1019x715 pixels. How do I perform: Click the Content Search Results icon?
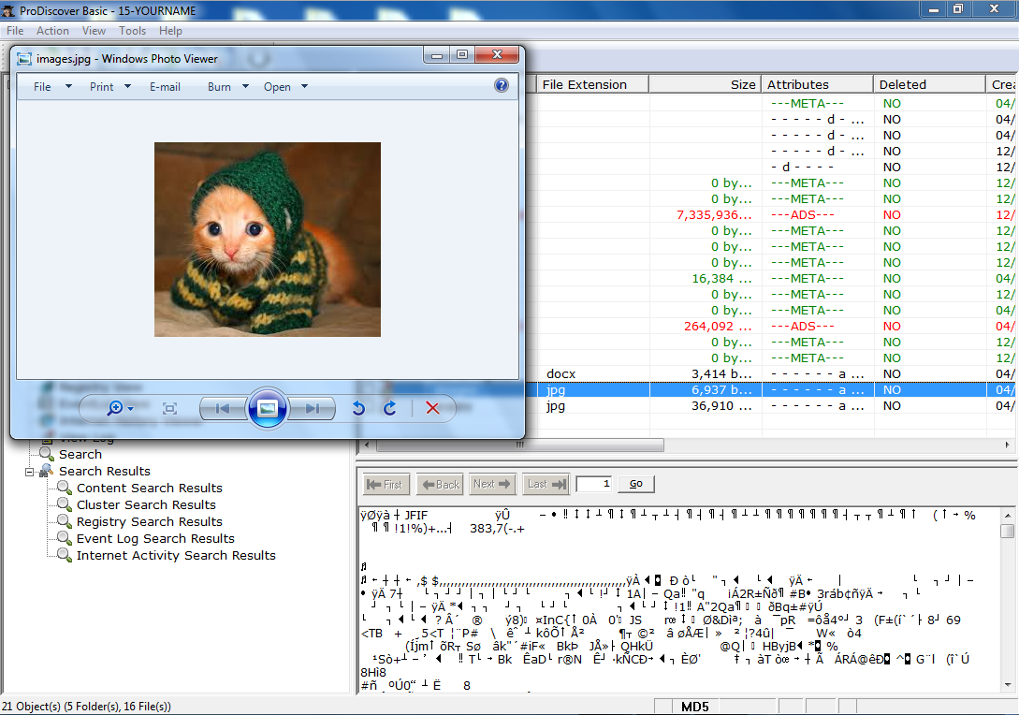[x=64, y=488]
